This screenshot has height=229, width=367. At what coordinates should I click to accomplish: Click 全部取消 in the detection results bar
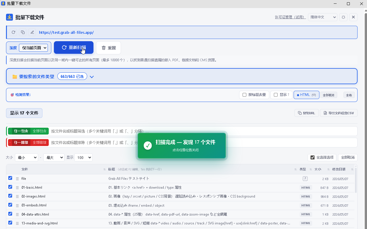(329, 95)
